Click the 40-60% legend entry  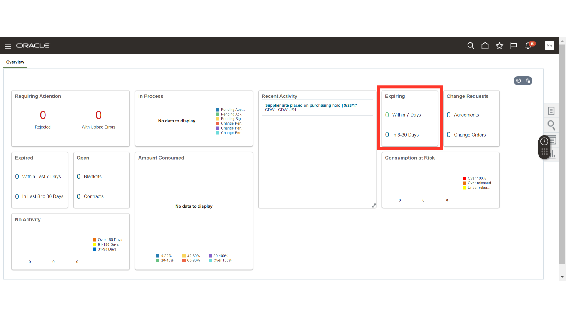pos(191,256)
